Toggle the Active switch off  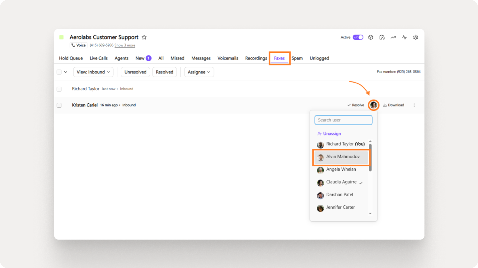point(358,37)
